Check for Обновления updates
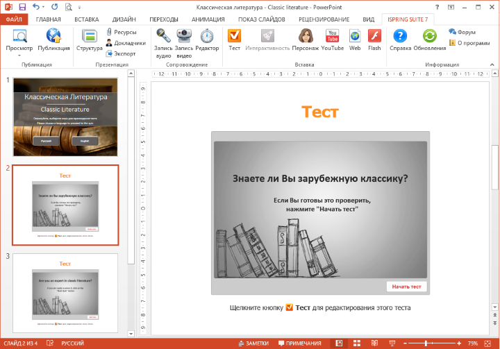Image resolution: width=500 pixels, height=349 pixels. (x=430, y=40)
